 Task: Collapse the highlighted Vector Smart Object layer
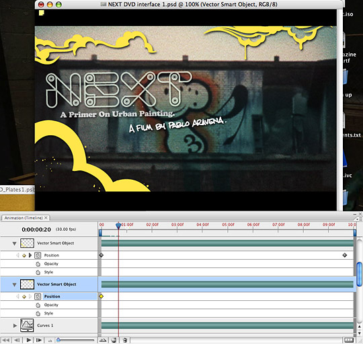click(14, 285)
